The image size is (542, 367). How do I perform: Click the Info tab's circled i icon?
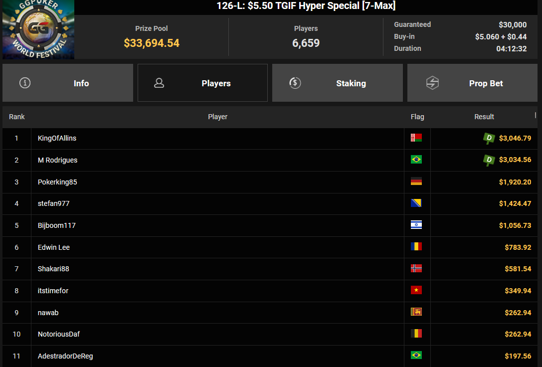tap(25, 83)
